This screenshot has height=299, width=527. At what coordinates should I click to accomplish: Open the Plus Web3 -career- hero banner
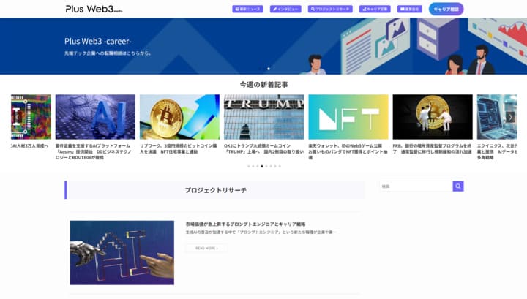263,45
